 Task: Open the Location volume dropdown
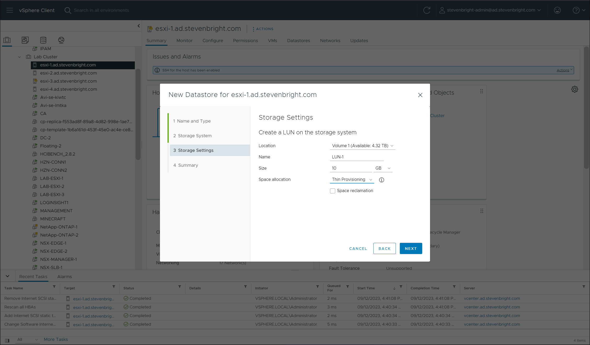[x=362, y=146]
